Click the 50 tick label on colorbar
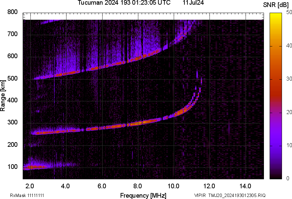The image size is (292, 199). click(289, 12)
